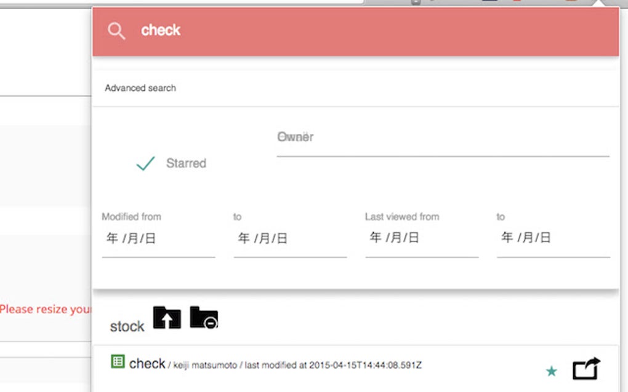Open the Last viewed from date picker
Image resolution: width=628 pixels, height=392 pixels.
click(x=422, y=239)
